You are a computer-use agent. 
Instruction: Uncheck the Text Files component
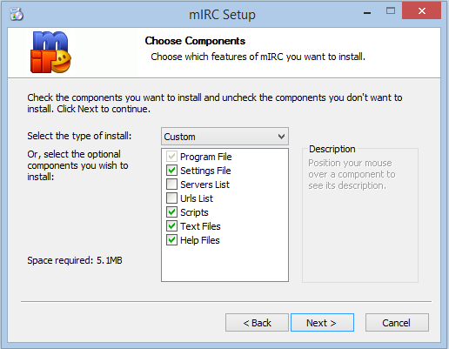[171, 226]
